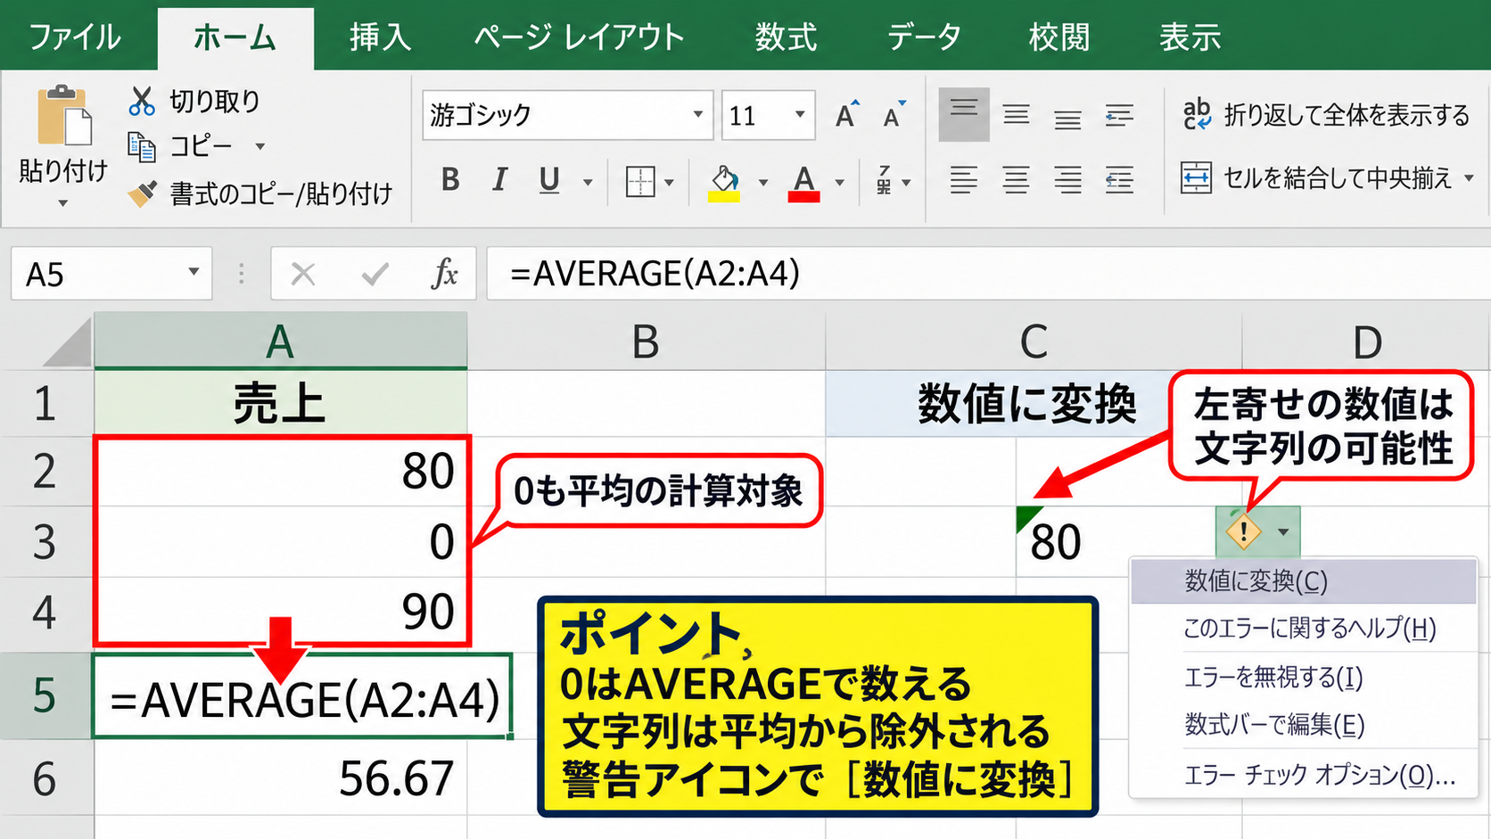1491x839 pixels.
Task: Center cell text horizontally
Action: [x=1016, y=180]
